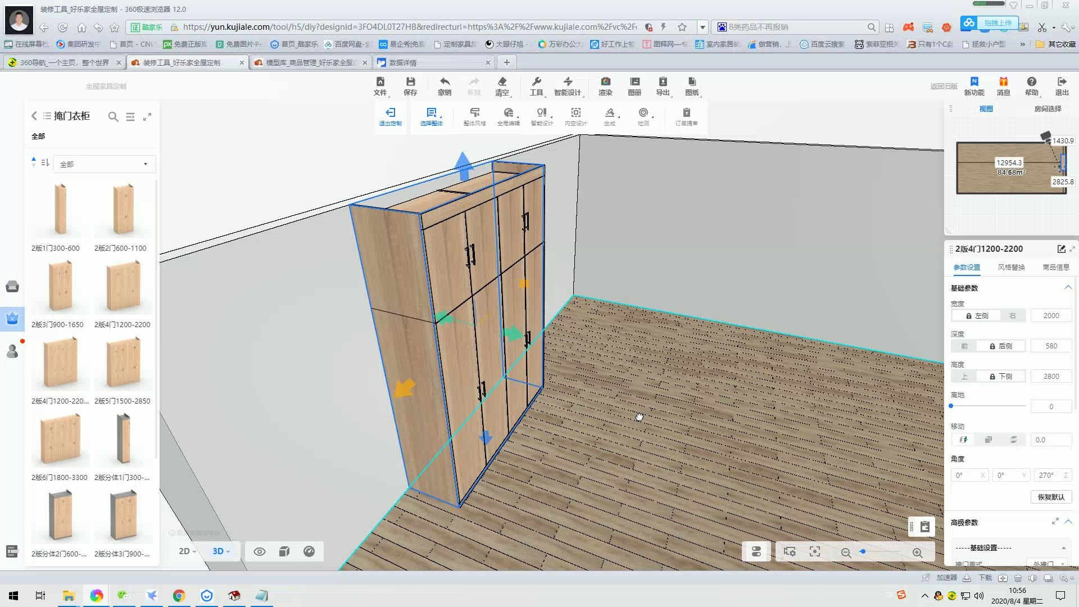1079x607 pixels.
Task: Select 上 option for height
Action: 964,377
